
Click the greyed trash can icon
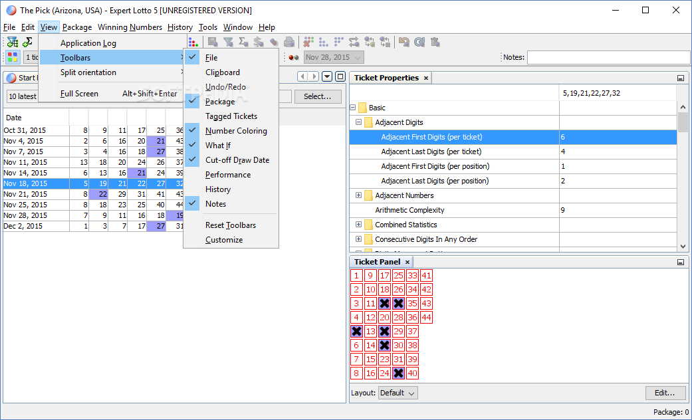(x=435, y=43)
